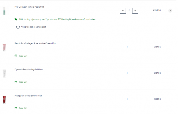Viewport: 178px width, 114px height.
Task: Click the Frangipani Monoi Body Cream thumbnail
Action: pos(4,100)
